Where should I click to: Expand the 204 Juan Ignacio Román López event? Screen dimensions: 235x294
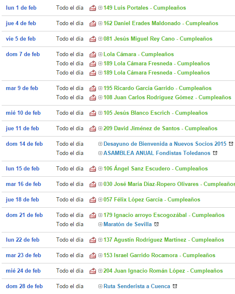(101, 271)
